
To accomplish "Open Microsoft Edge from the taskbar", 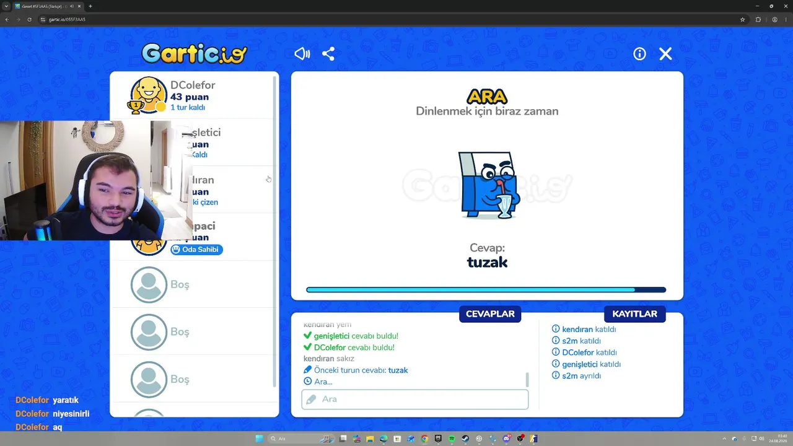I will pos(383,439).
